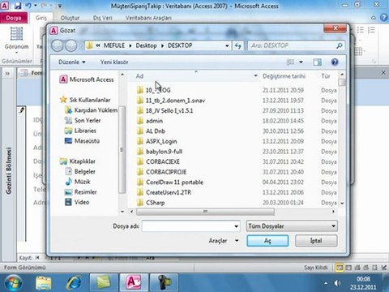The width and height of the screenshot is (389, 292).
Task: Open Windows Start button
Action: pyautogui.click(x=13, y=282)
